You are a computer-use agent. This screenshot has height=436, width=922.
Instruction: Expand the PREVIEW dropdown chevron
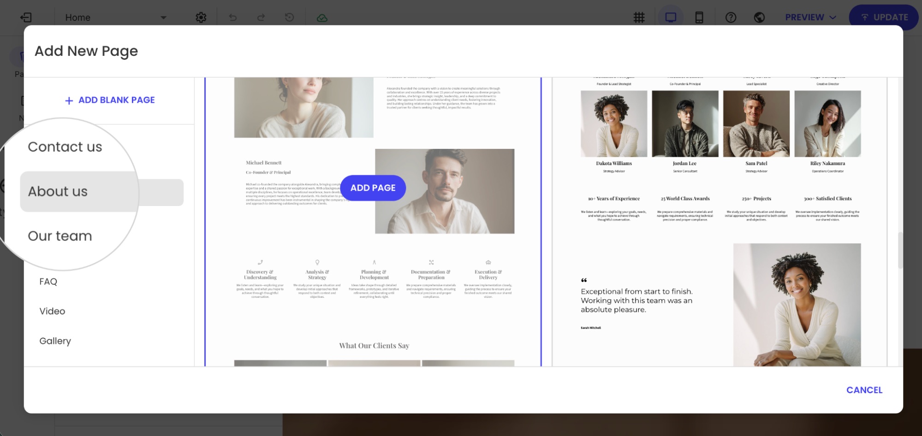pos(833,18)
